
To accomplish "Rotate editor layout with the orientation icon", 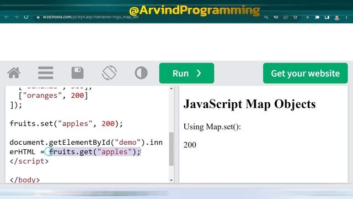I will coord(109,73).
